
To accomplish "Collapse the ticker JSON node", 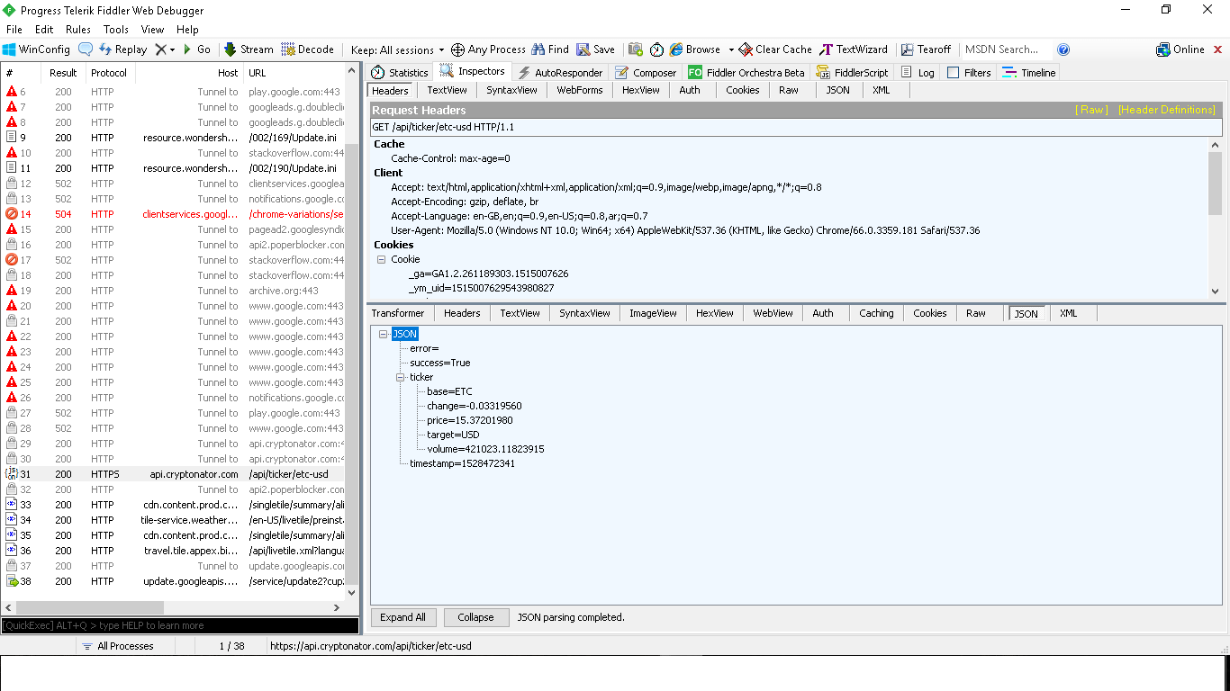I will [x=400, y=377].
